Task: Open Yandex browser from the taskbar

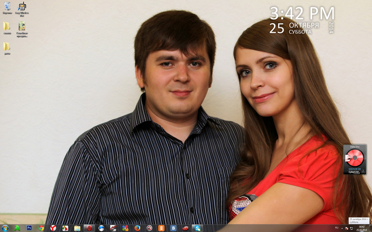Action: (53, 228)
